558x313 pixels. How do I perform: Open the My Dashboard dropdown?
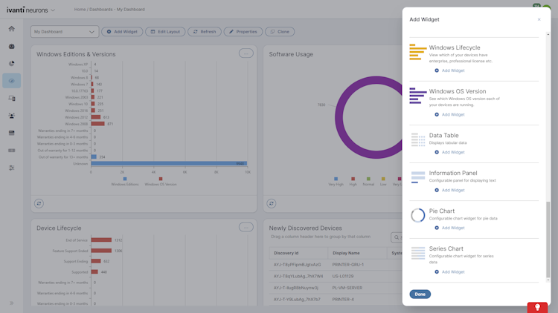coord(65,32)
